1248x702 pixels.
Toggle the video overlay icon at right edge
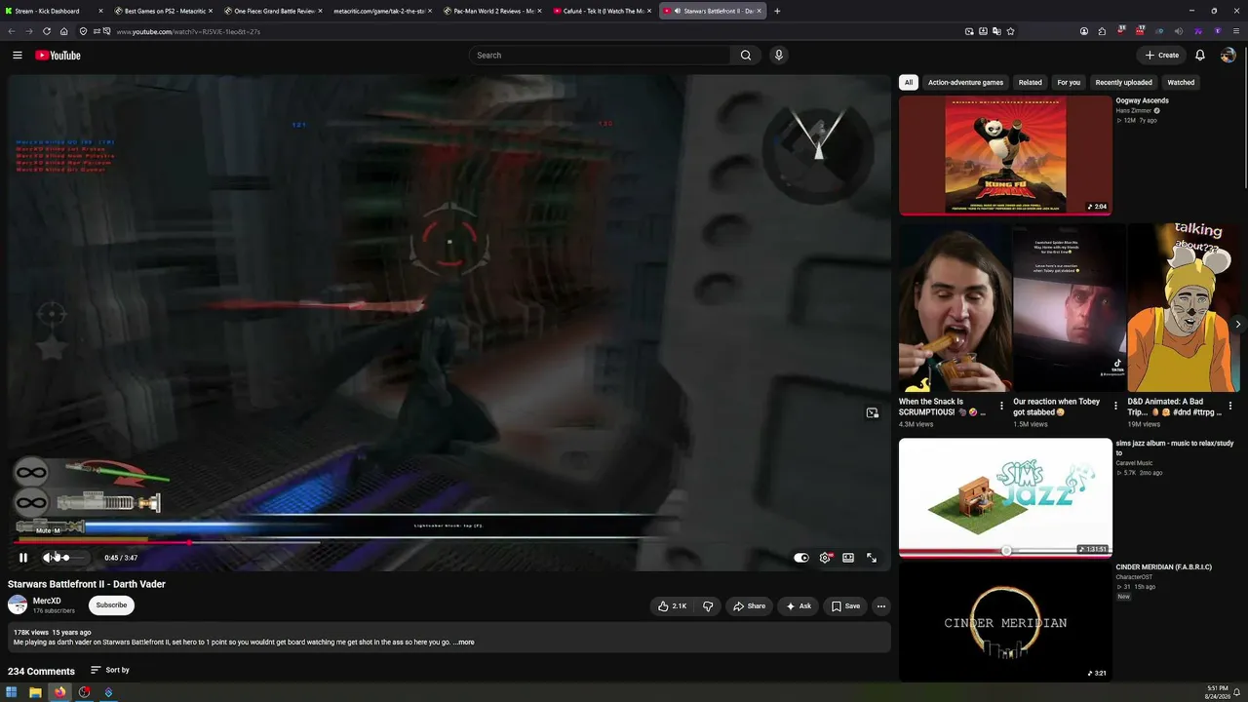click(x=873, y=413)
